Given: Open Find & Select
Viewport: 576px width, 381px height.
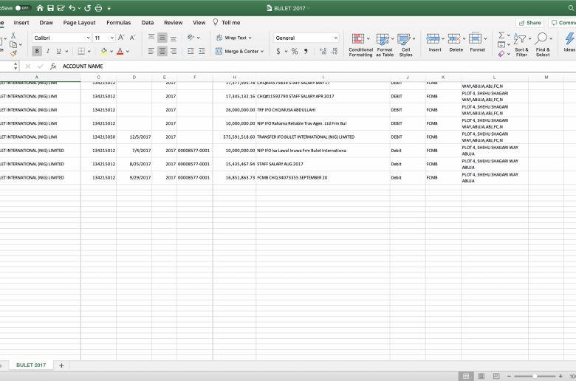Looking at the screenshot, I should coord(543,44).
